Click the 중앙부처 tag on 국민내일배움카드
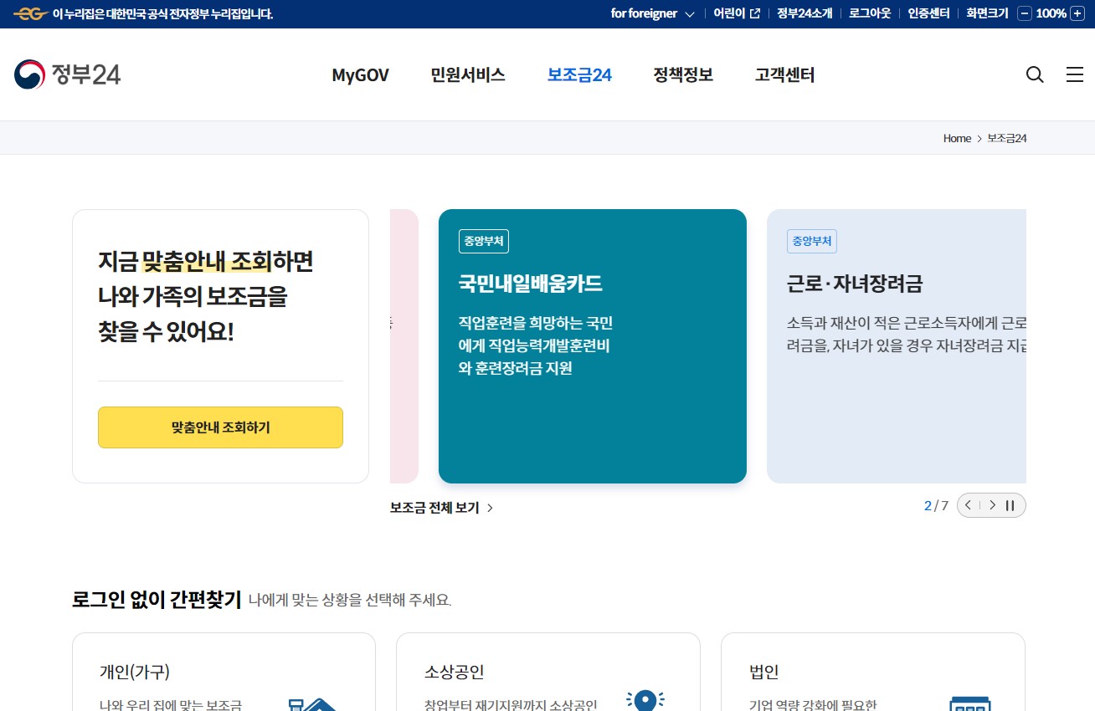This screenshot has height=711, width=1095. coord(484,241)
